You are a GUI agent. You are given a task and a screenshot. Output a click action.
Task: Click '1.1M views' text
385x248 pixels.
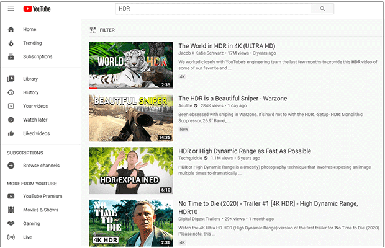[x=222, y=158]
